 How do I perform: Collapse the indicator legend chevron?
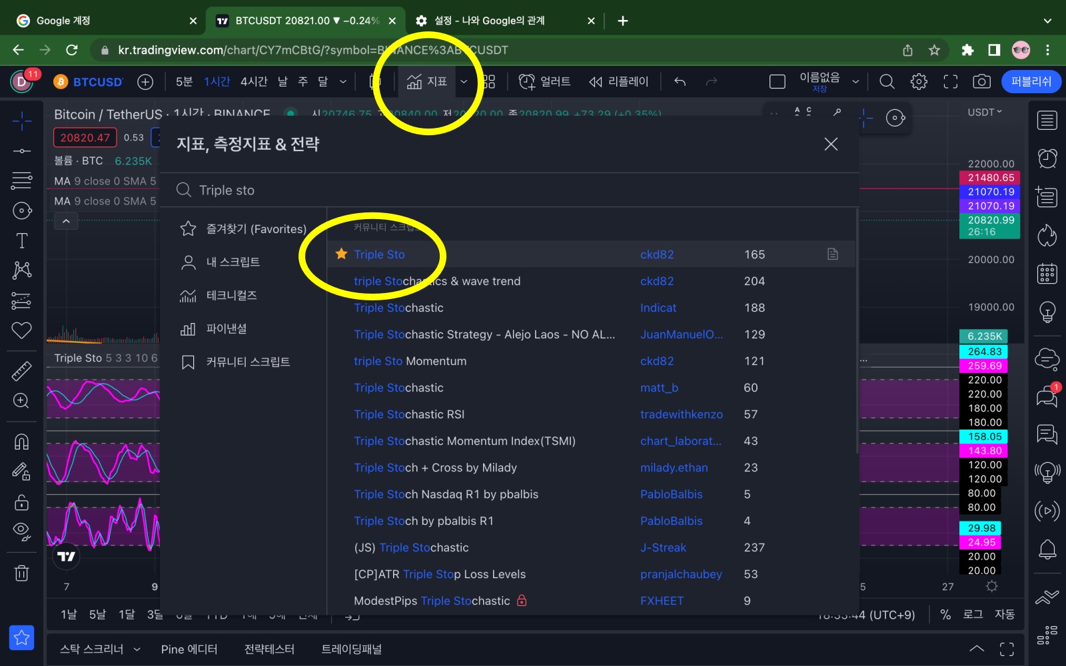[x=66, y=221]
